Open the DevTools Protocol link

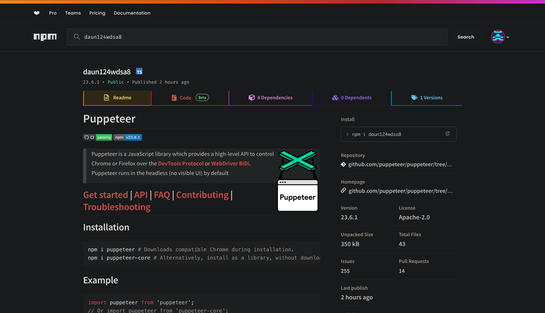click(x=181, y=163)
